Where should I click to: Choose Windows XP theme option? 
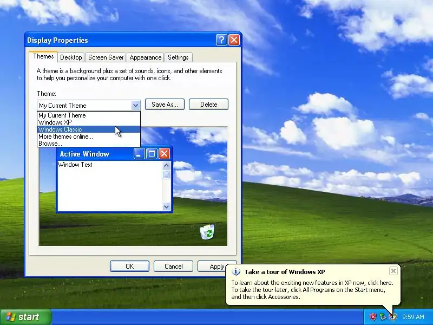(89, 122)
